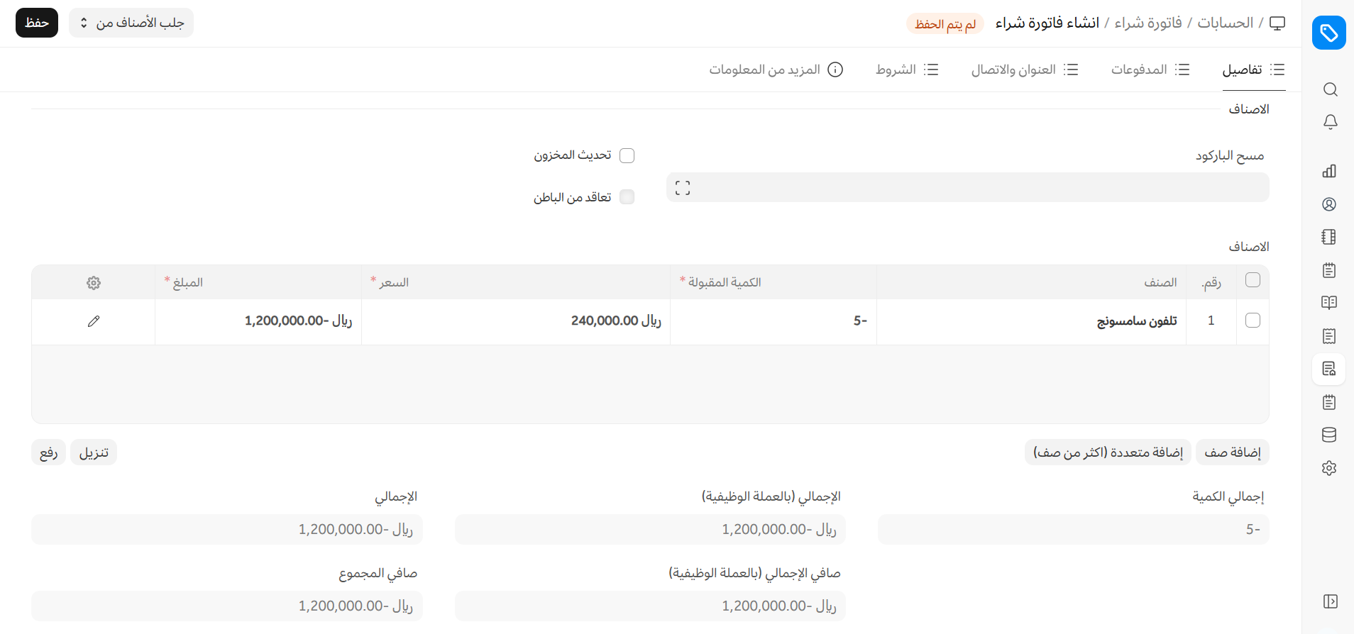The image size is (1354, 634).
Task: Open the bar chart icon in the sidebar
Action: (1329, 171)
